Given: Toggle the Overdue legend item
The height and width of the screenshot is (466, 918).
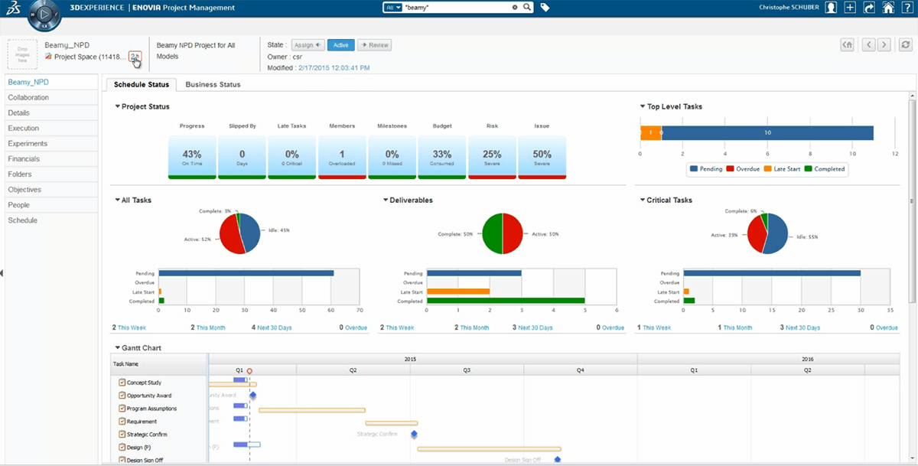Looking at the screenshot, I should click(744, 169).
